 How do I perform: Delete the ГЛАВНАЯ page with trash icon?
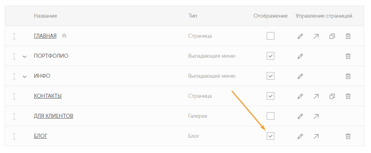tap(348, 36)
